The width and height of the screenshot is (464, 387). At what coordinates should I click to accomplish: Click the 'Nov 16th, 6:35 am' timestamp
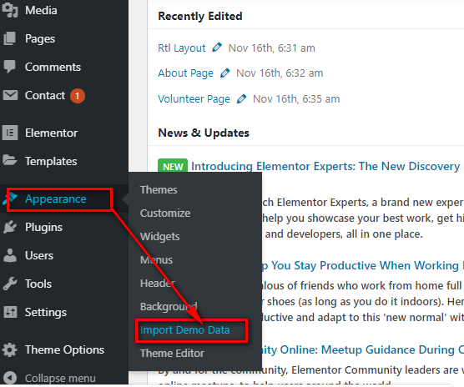click(296, 99)
